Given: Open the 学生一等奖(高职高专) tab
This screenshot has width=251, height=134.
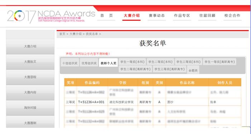Looking at the screenshot, I should point(219,62).
